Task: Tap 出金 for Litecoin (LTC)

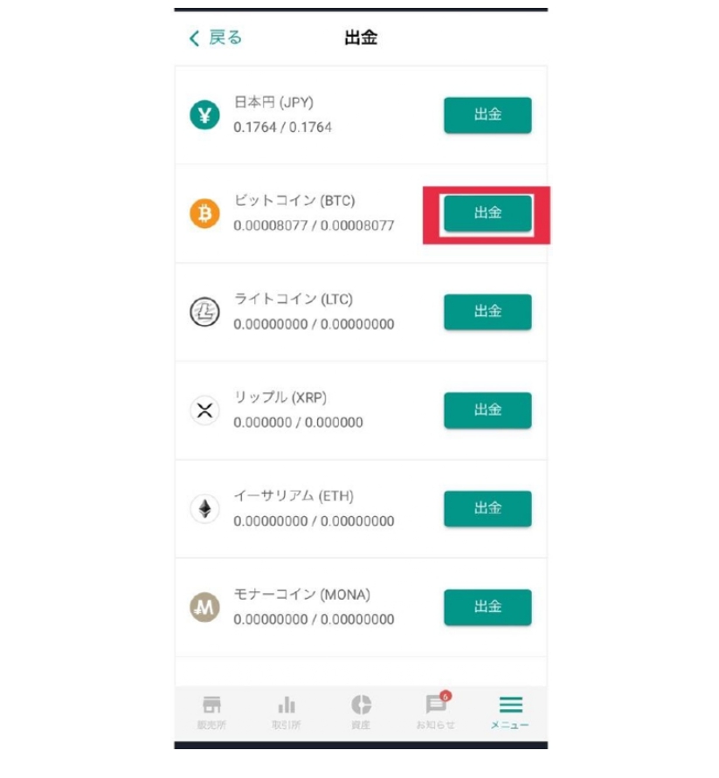Action: 487,312
